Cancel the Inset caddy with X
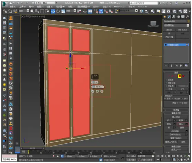The width and height of the screenshot is (192, 163). pos(102,91)
